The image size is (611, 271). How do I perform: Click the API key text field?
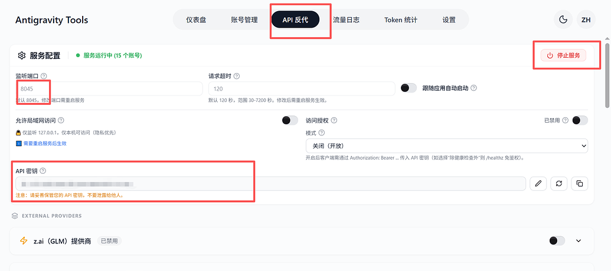[271, 184]
